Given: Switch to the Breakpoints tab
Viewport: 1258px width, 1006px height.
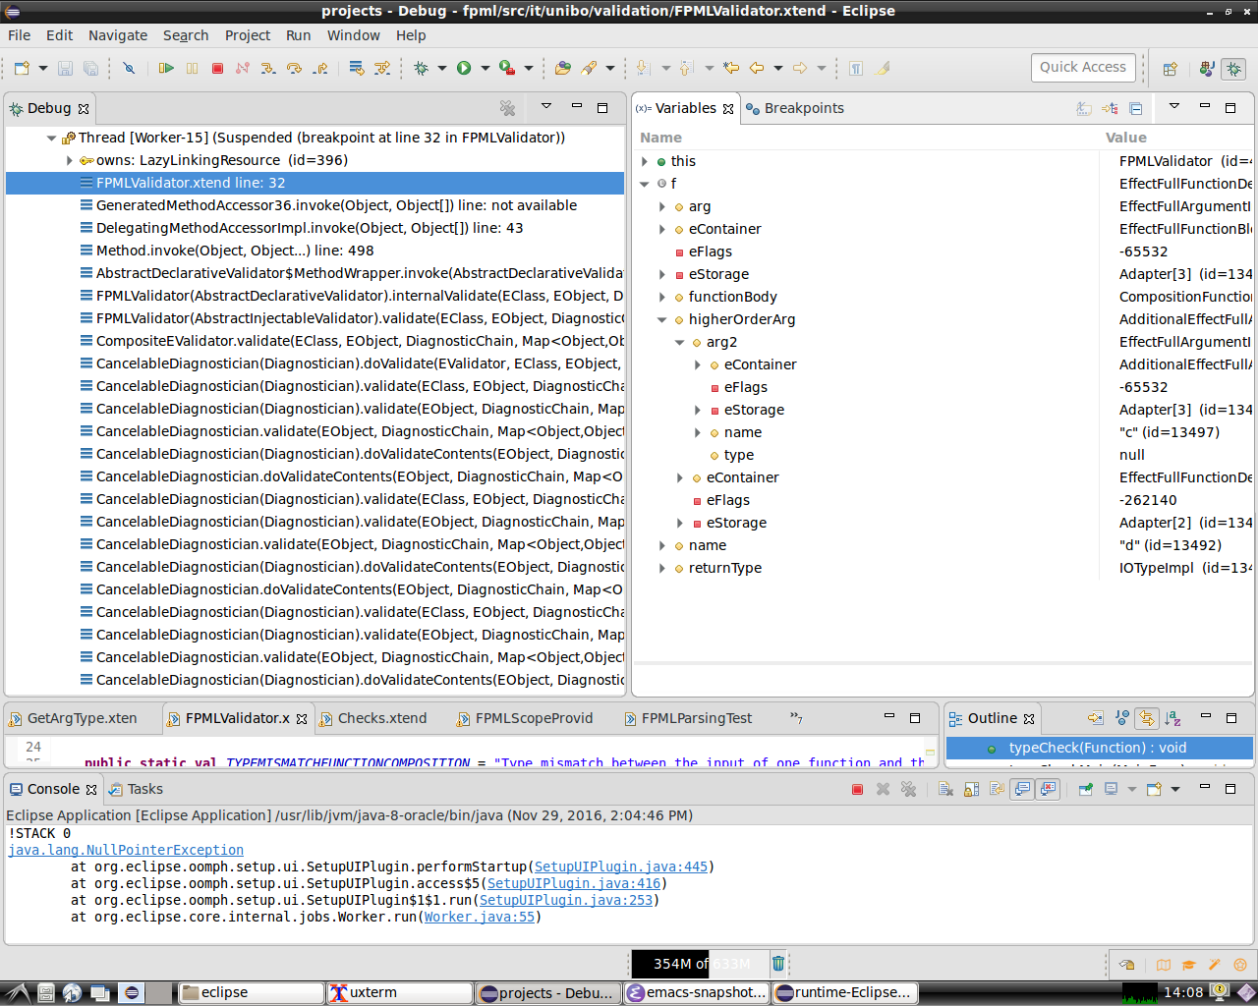Looking at the screenshot, I should click(803, 108).
